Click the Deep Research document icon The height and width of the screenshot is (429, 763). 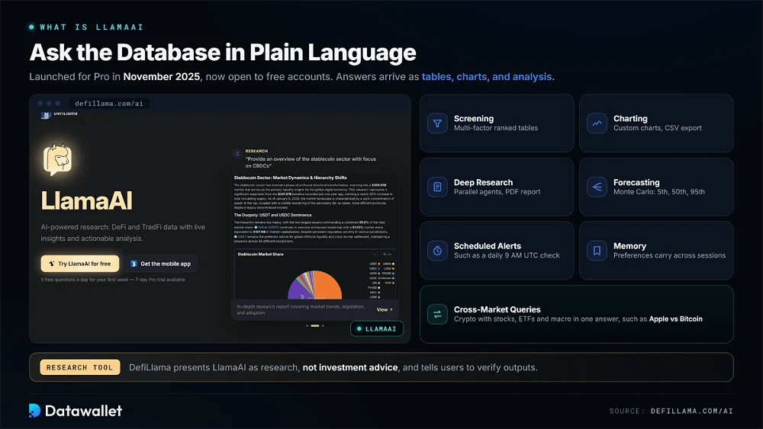point(437,187)
